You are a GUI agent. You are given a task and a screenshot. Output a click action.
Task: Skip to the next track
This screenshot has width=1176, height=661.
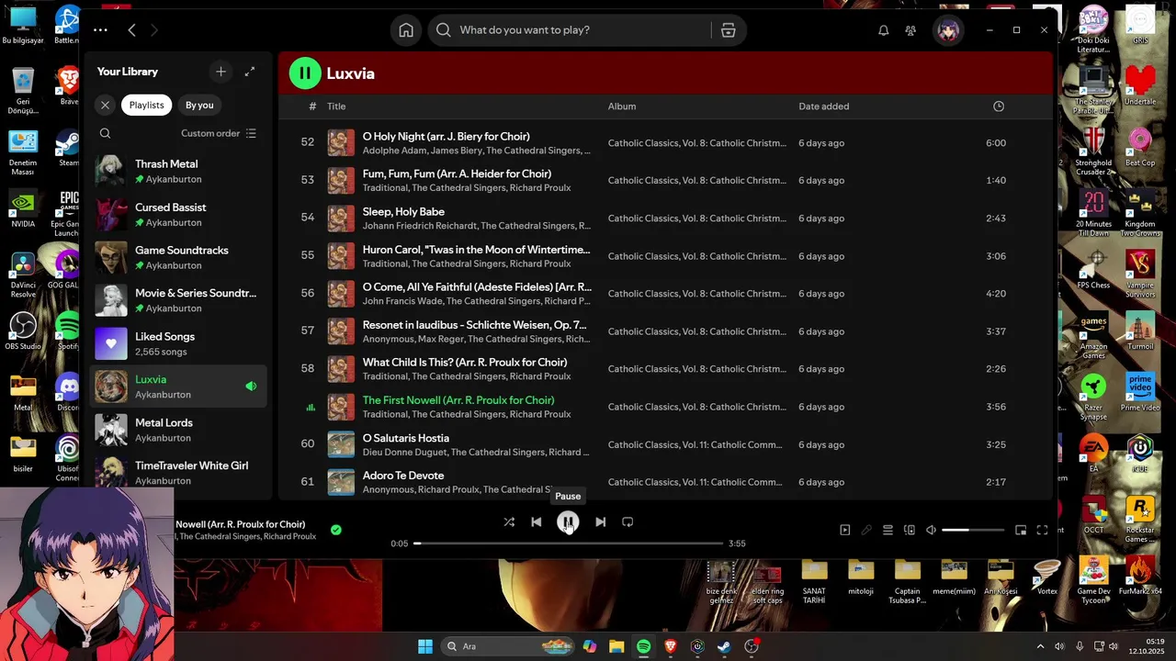(600, 521)
